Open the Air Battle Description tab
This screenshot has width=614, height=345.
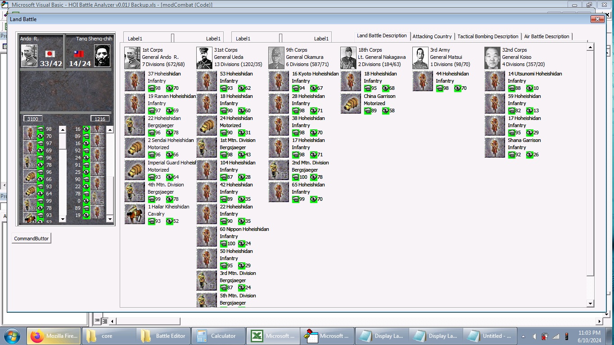[x=546, y=36]
